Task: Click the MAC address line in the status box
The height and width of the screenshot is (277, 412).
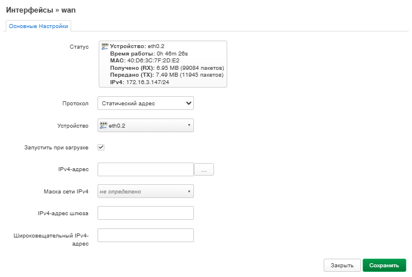Action: [x=145, y=60]
